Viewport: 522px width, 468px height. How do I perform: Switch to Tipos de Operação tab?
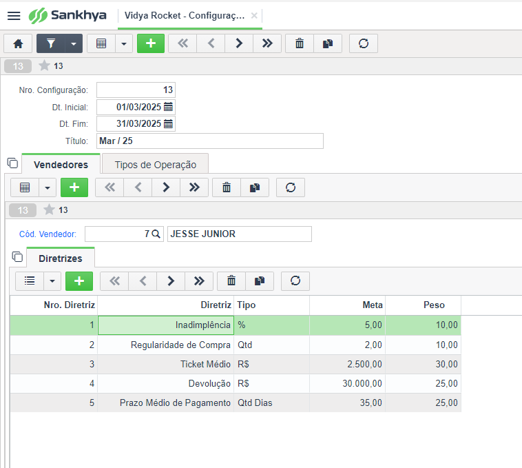coord(156,165)
